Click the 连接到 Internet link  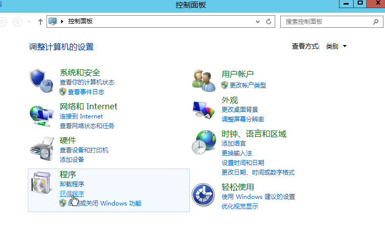(81, 116)
